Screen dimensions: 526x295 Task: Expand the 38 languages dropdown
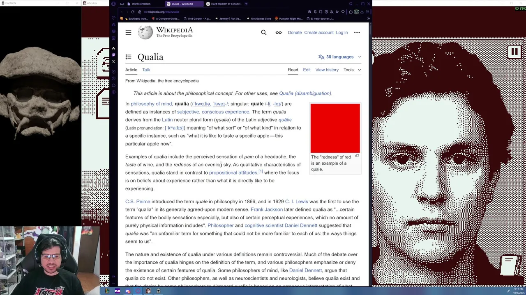tap(339, 57)
